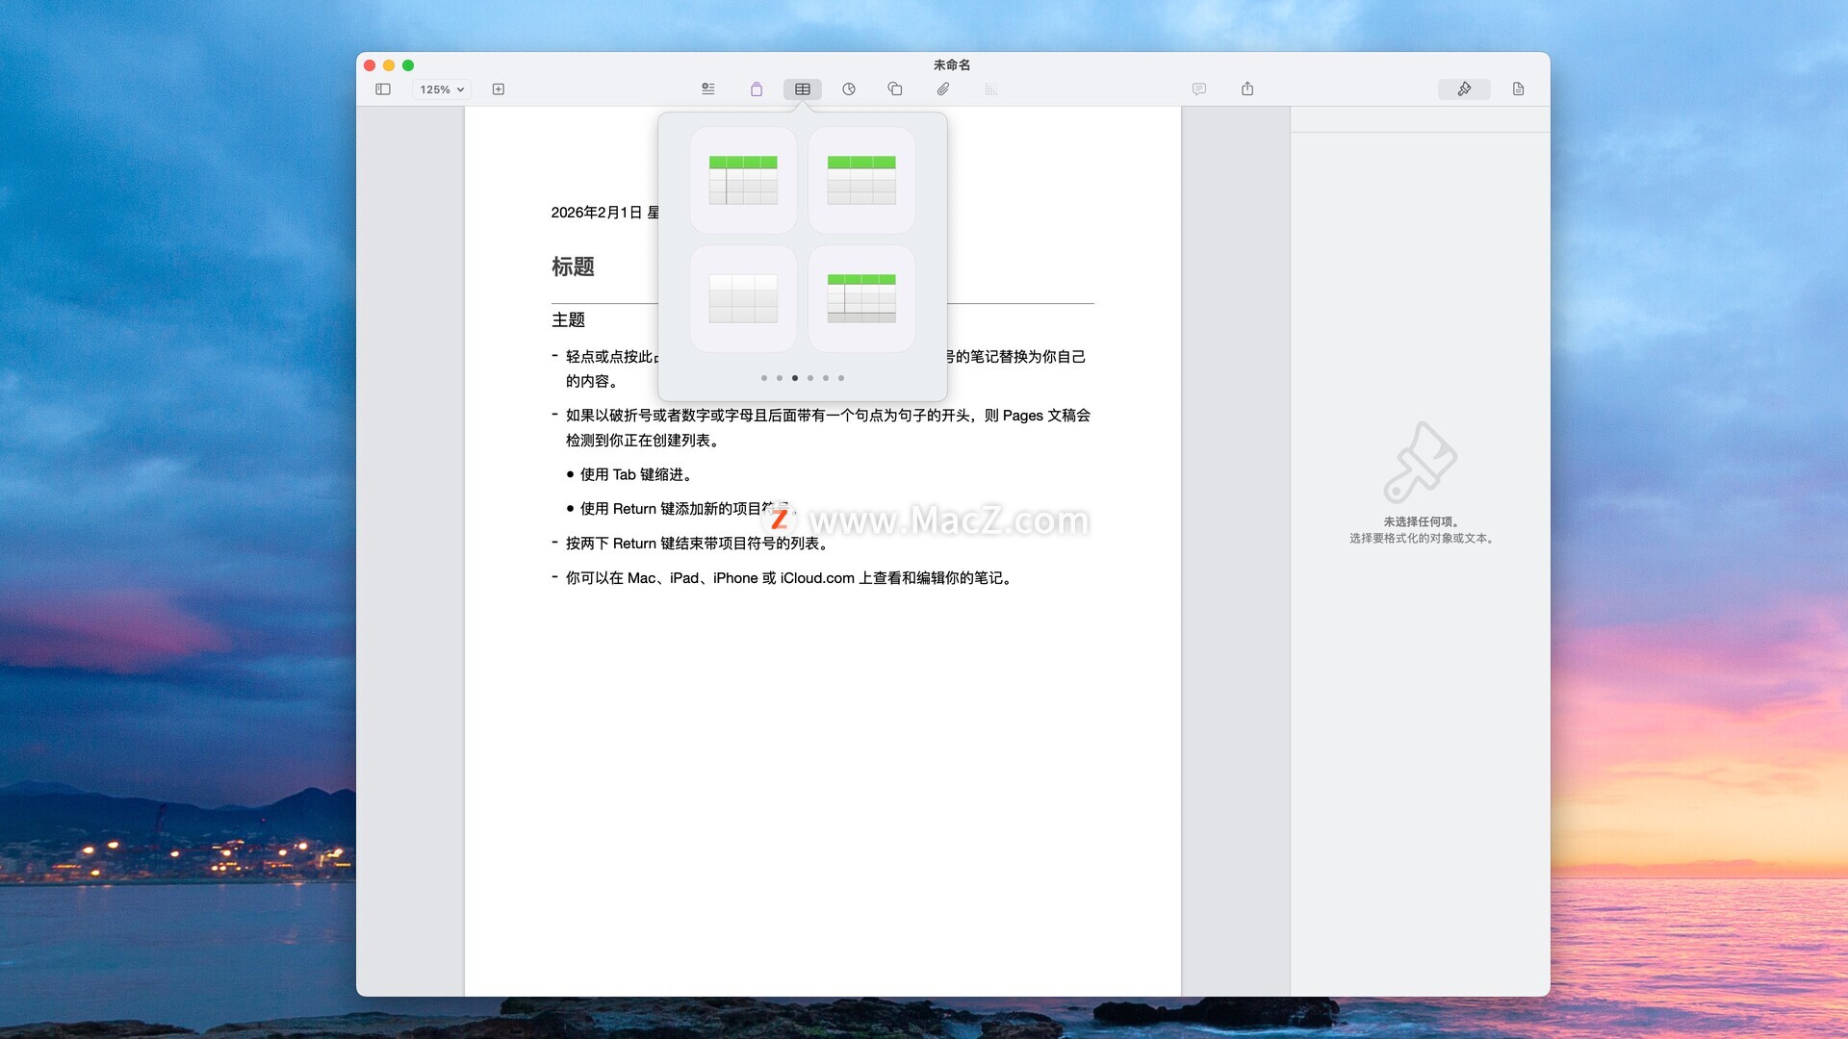Click the Add Page icon

coord(499,89)
